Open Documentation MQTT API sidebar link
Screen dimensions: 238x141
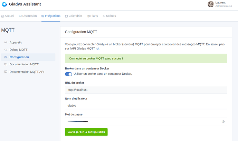coord(27,72)
